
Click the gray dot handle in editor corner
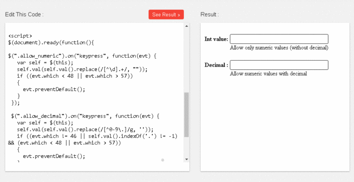162,160
